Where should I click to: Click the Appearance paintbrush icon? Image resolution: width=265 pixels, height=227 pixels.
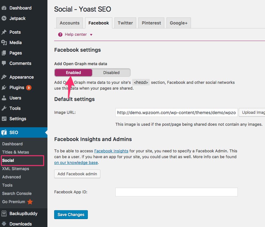(x=4, y=77)
